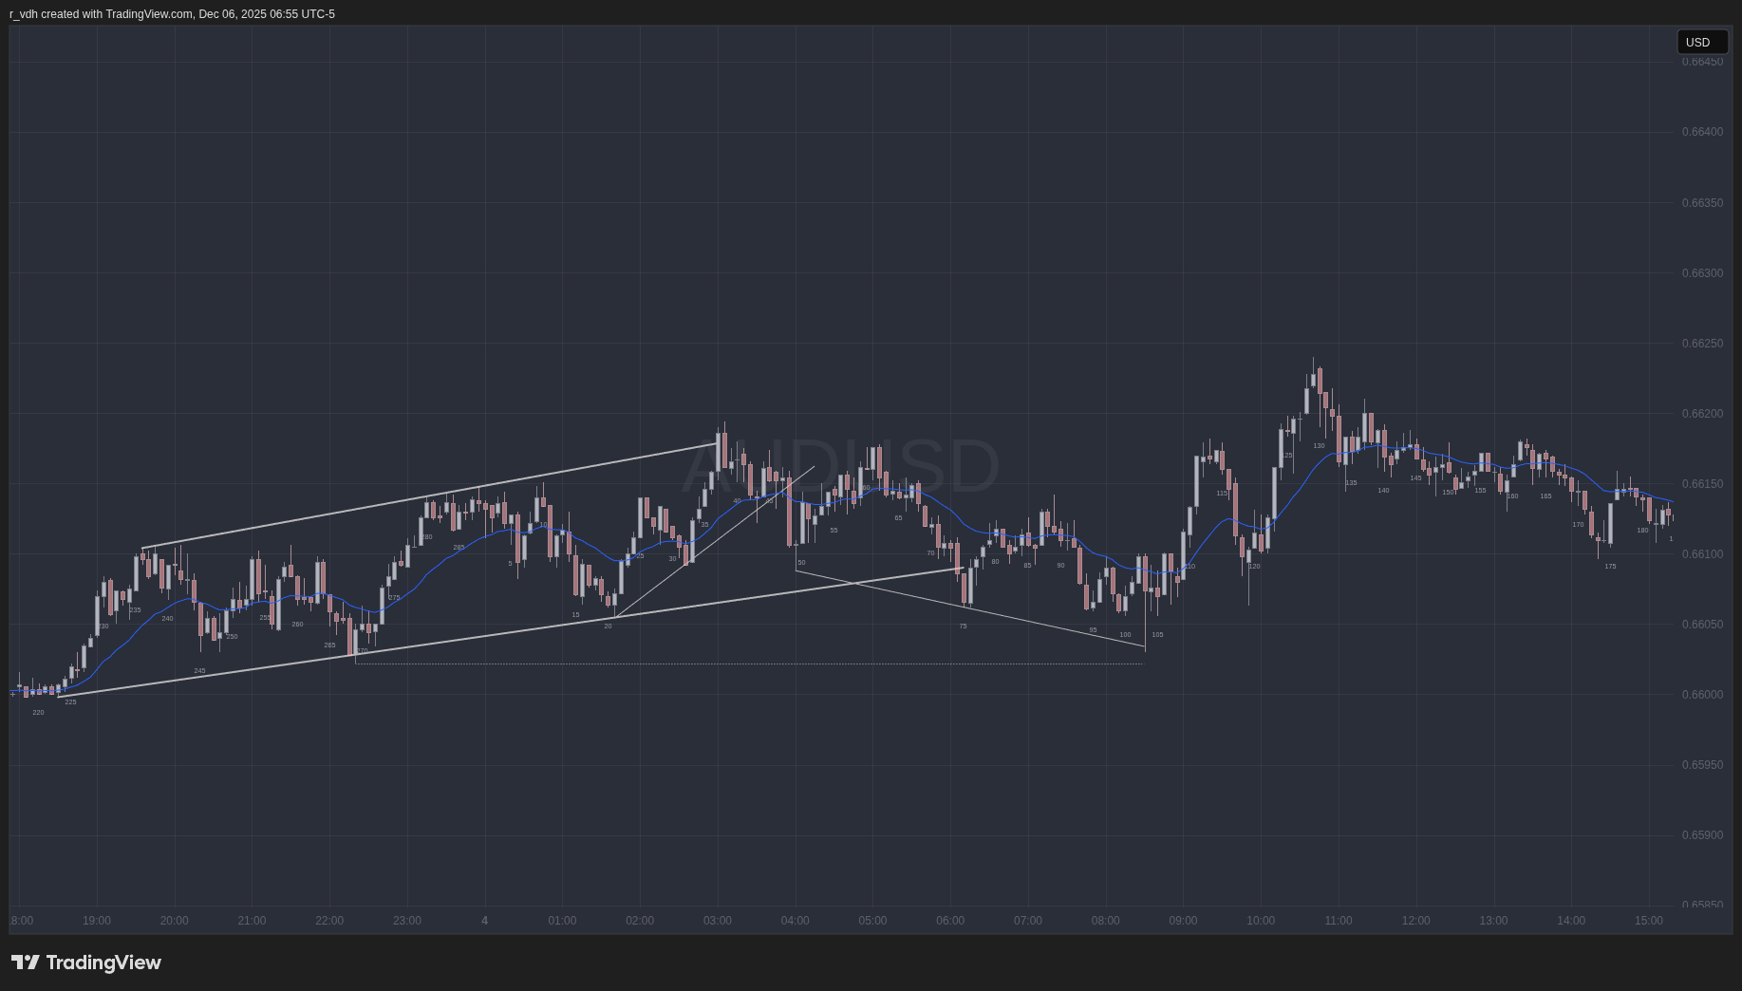Open the USD currency selector

pos(1701,42)
